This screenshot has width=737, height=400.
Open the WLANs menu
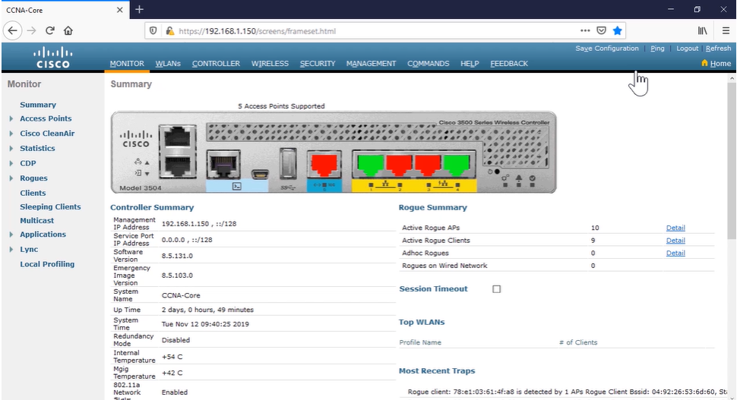tap(168, 64)
